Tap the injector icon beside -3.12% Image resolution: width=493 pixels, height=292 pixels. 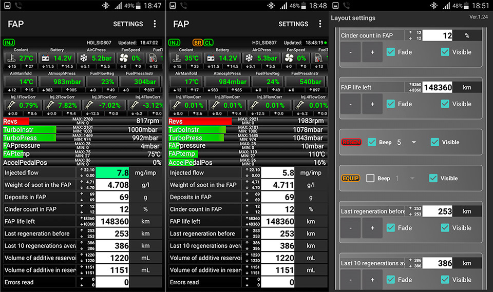pos(135,105)
